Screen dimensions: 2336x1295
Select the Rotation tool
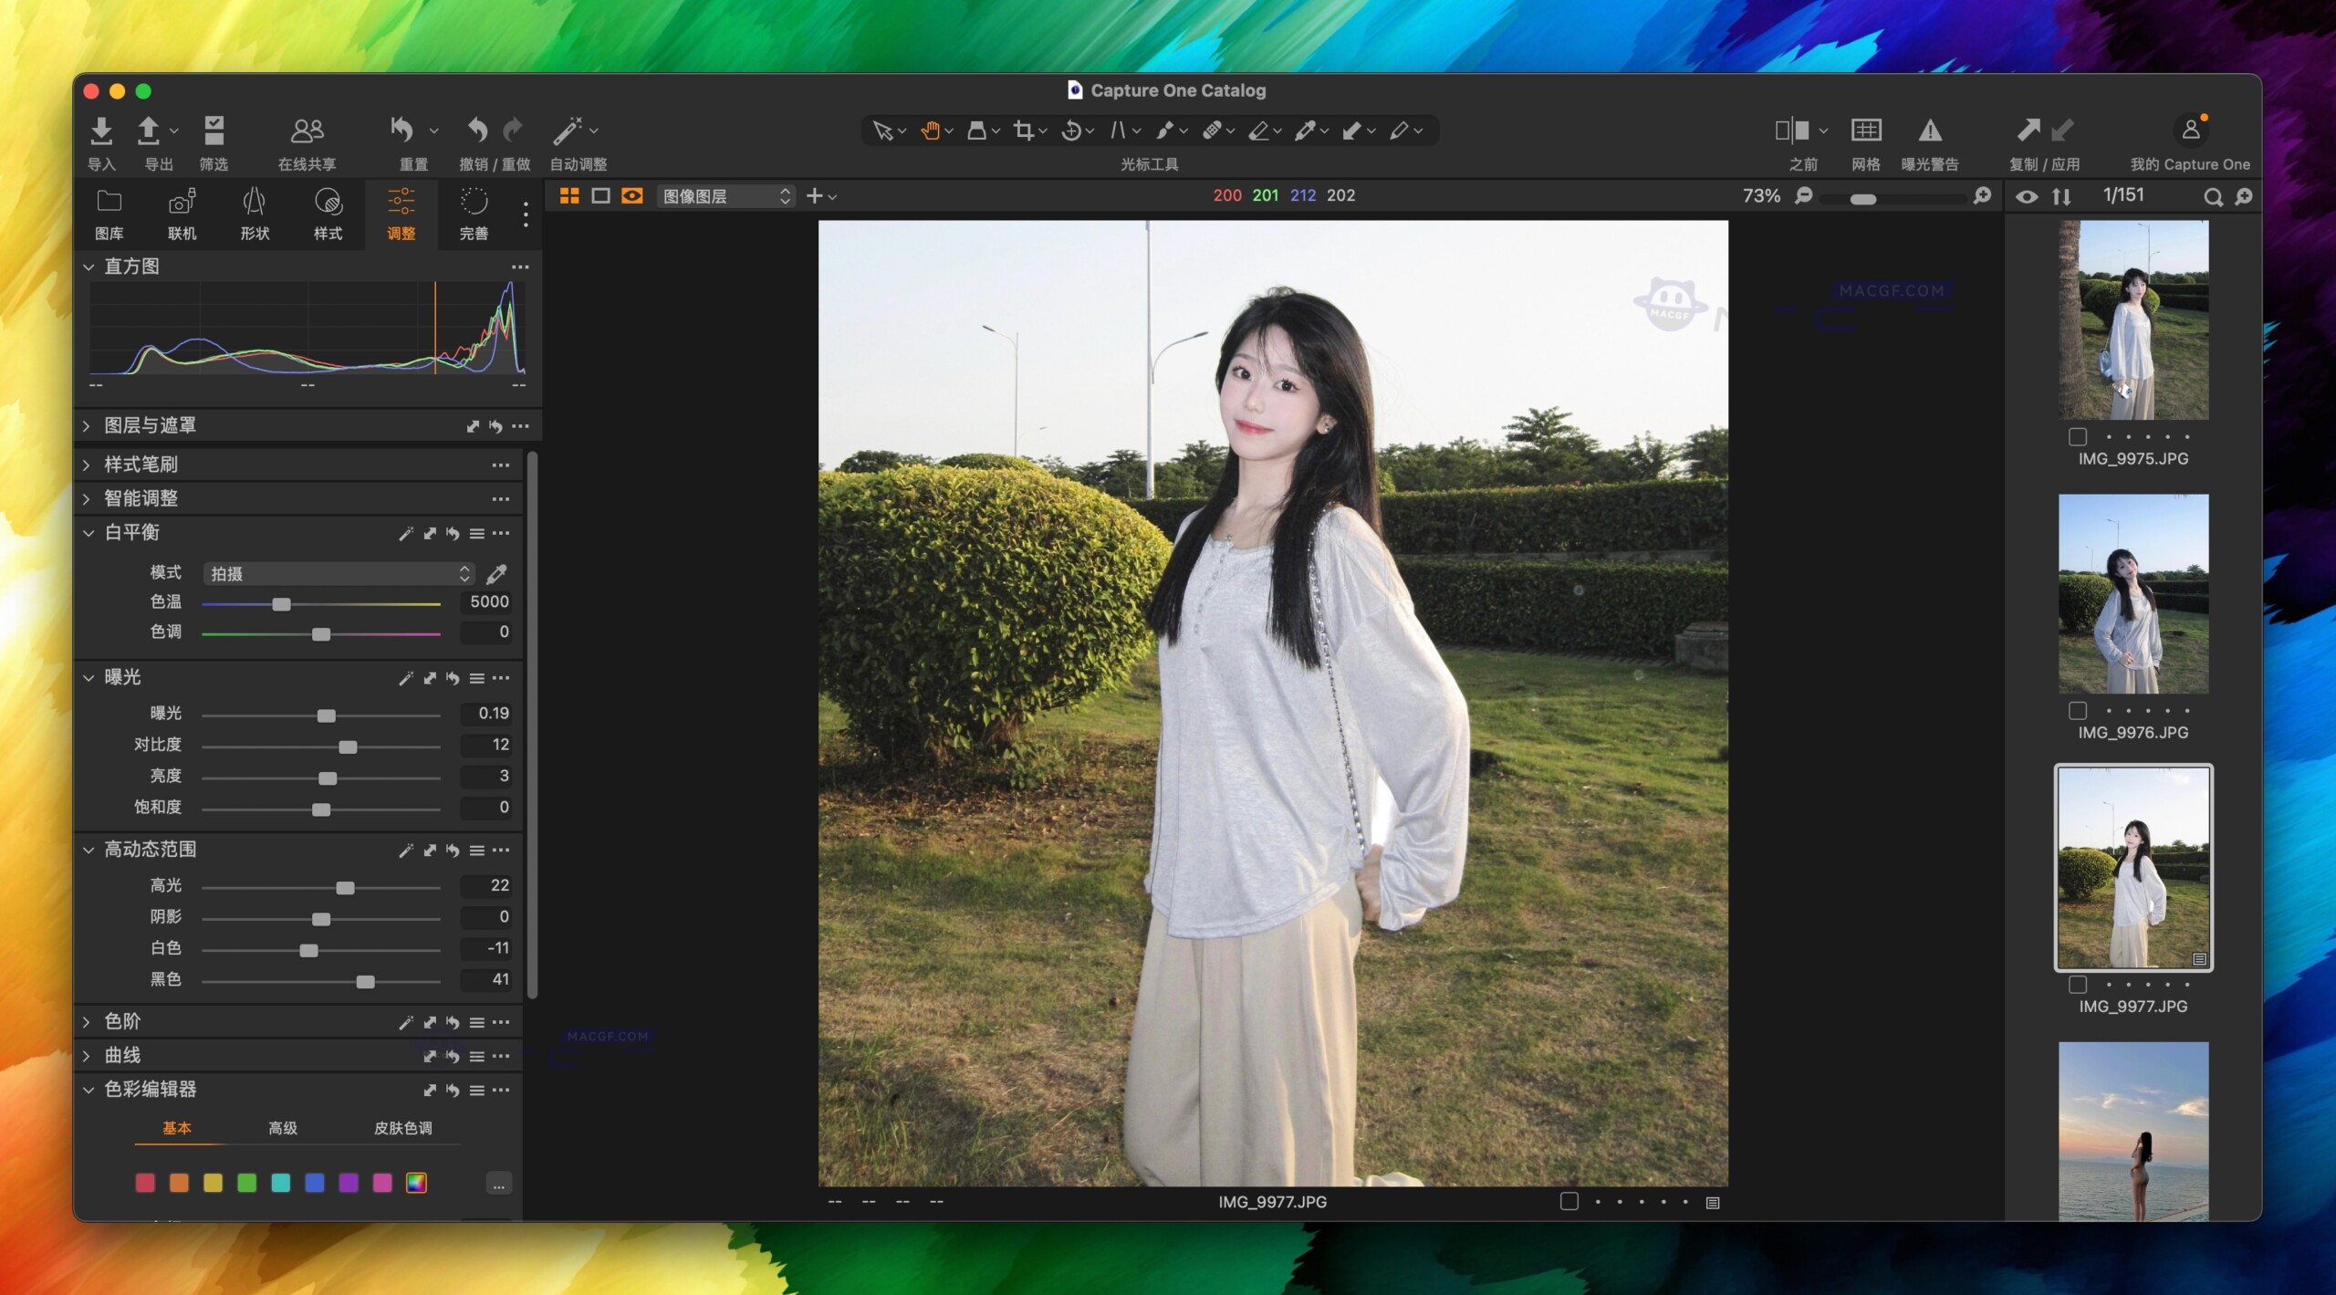[x=1072, y=131]
